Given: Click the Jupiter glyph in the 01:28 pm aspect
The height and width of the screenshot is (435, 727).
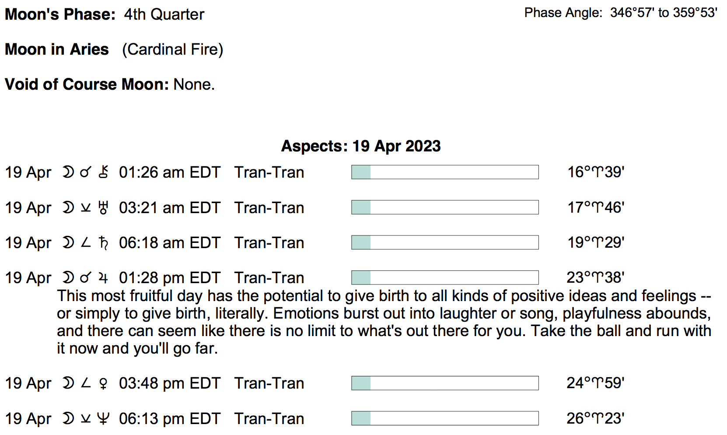Looking at the screenshot, I should click(103, 277).
